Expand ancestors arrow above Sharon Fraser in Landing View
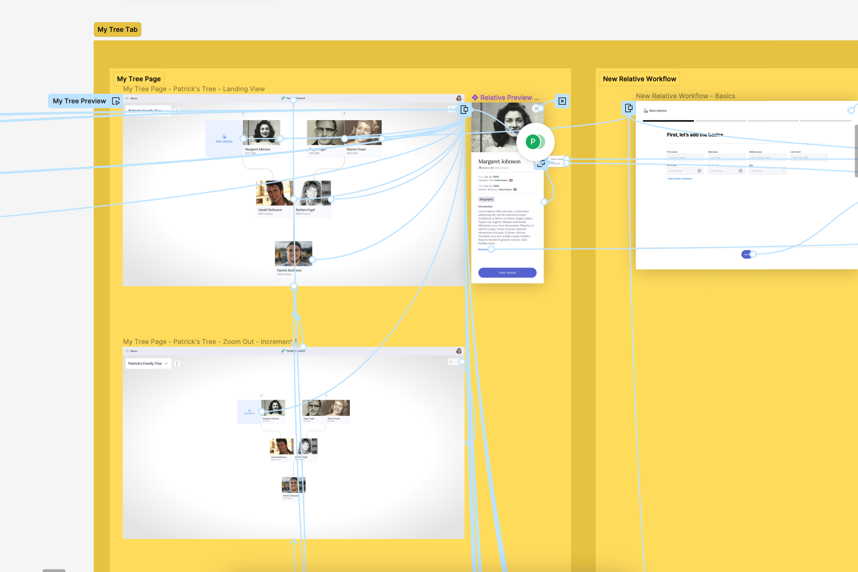 pos(344,113)
